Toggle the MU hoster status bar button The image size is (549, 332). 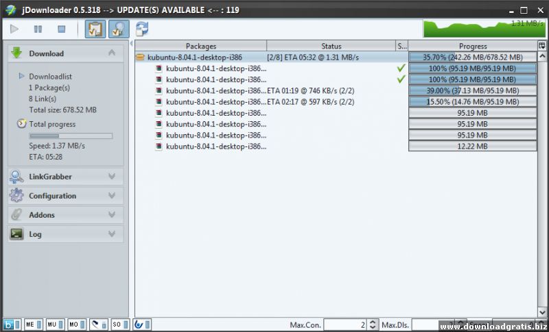pyautogui.click(x=56, y=324)
